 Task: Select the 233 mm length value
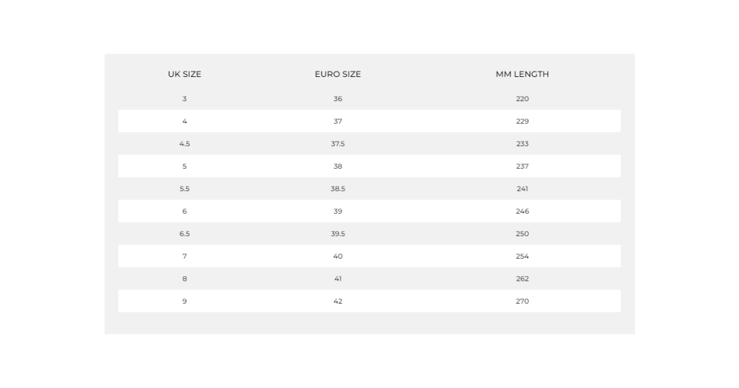click(522, 143)
